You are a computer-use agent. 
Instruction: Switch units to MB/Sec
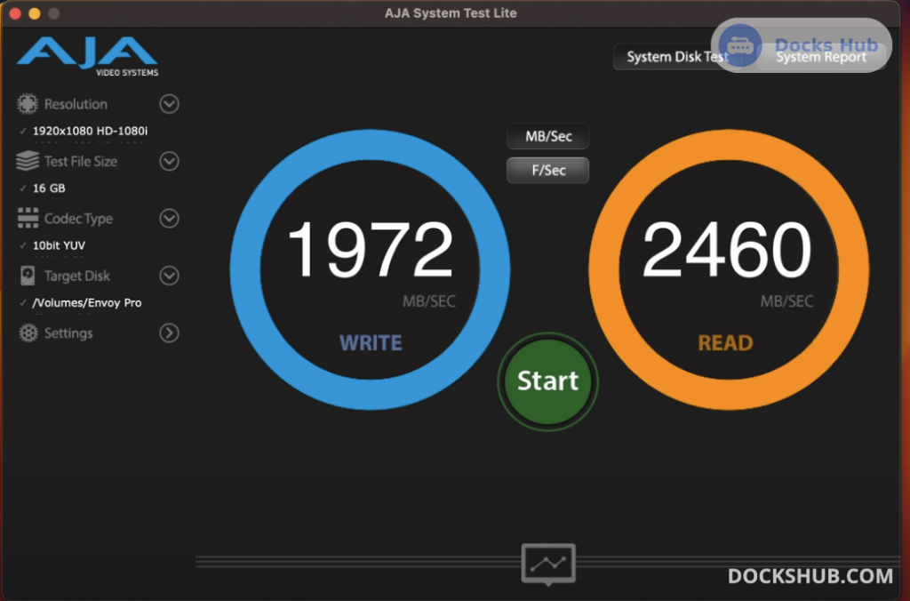point(548,136)
